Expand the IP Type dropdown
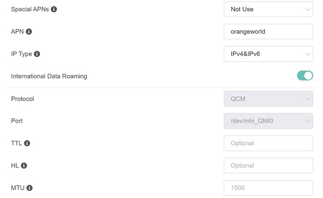Screen dimensions: 323x198 coord(268,54)
